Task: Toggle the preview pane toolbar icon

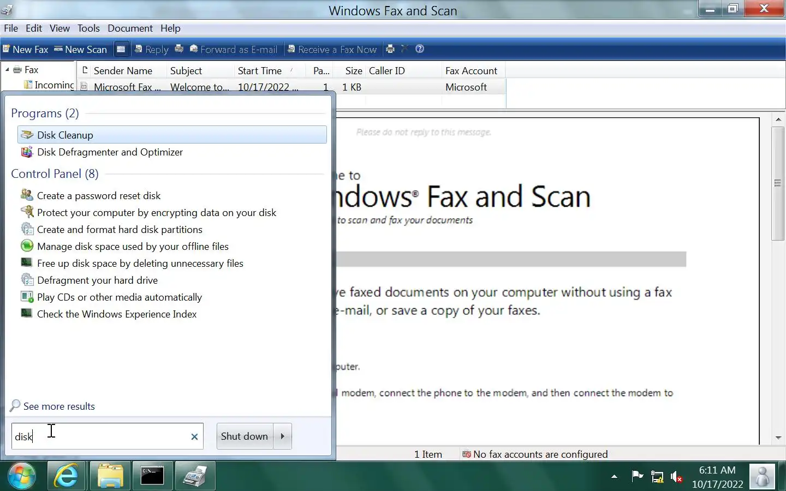Action: [121, 49]
